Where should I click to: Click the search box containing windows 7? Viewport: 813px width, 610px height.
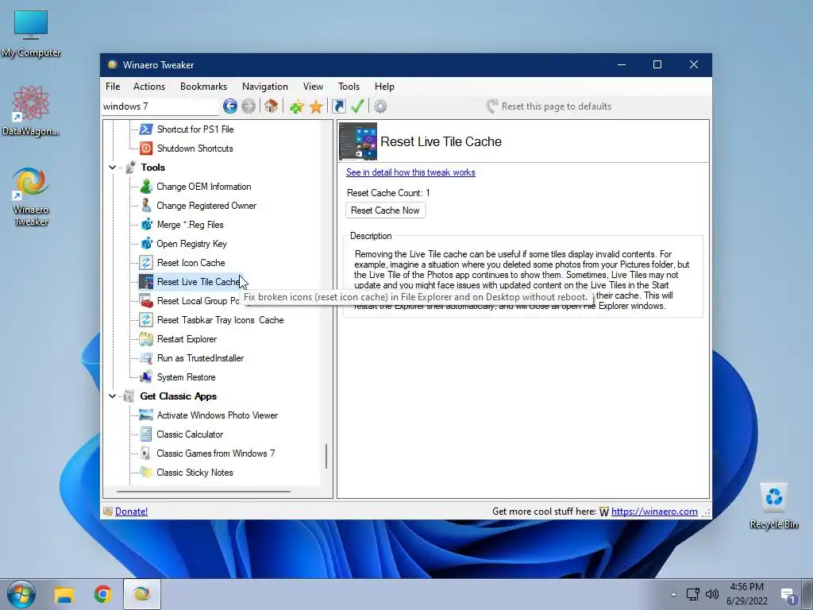point(160,106)
